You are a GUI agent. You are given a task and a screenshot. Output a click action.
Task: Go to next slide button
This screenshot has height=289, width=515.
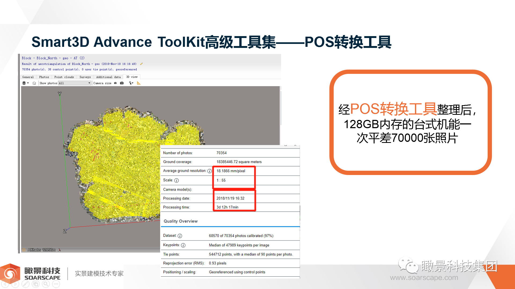[x=15, y=284]
